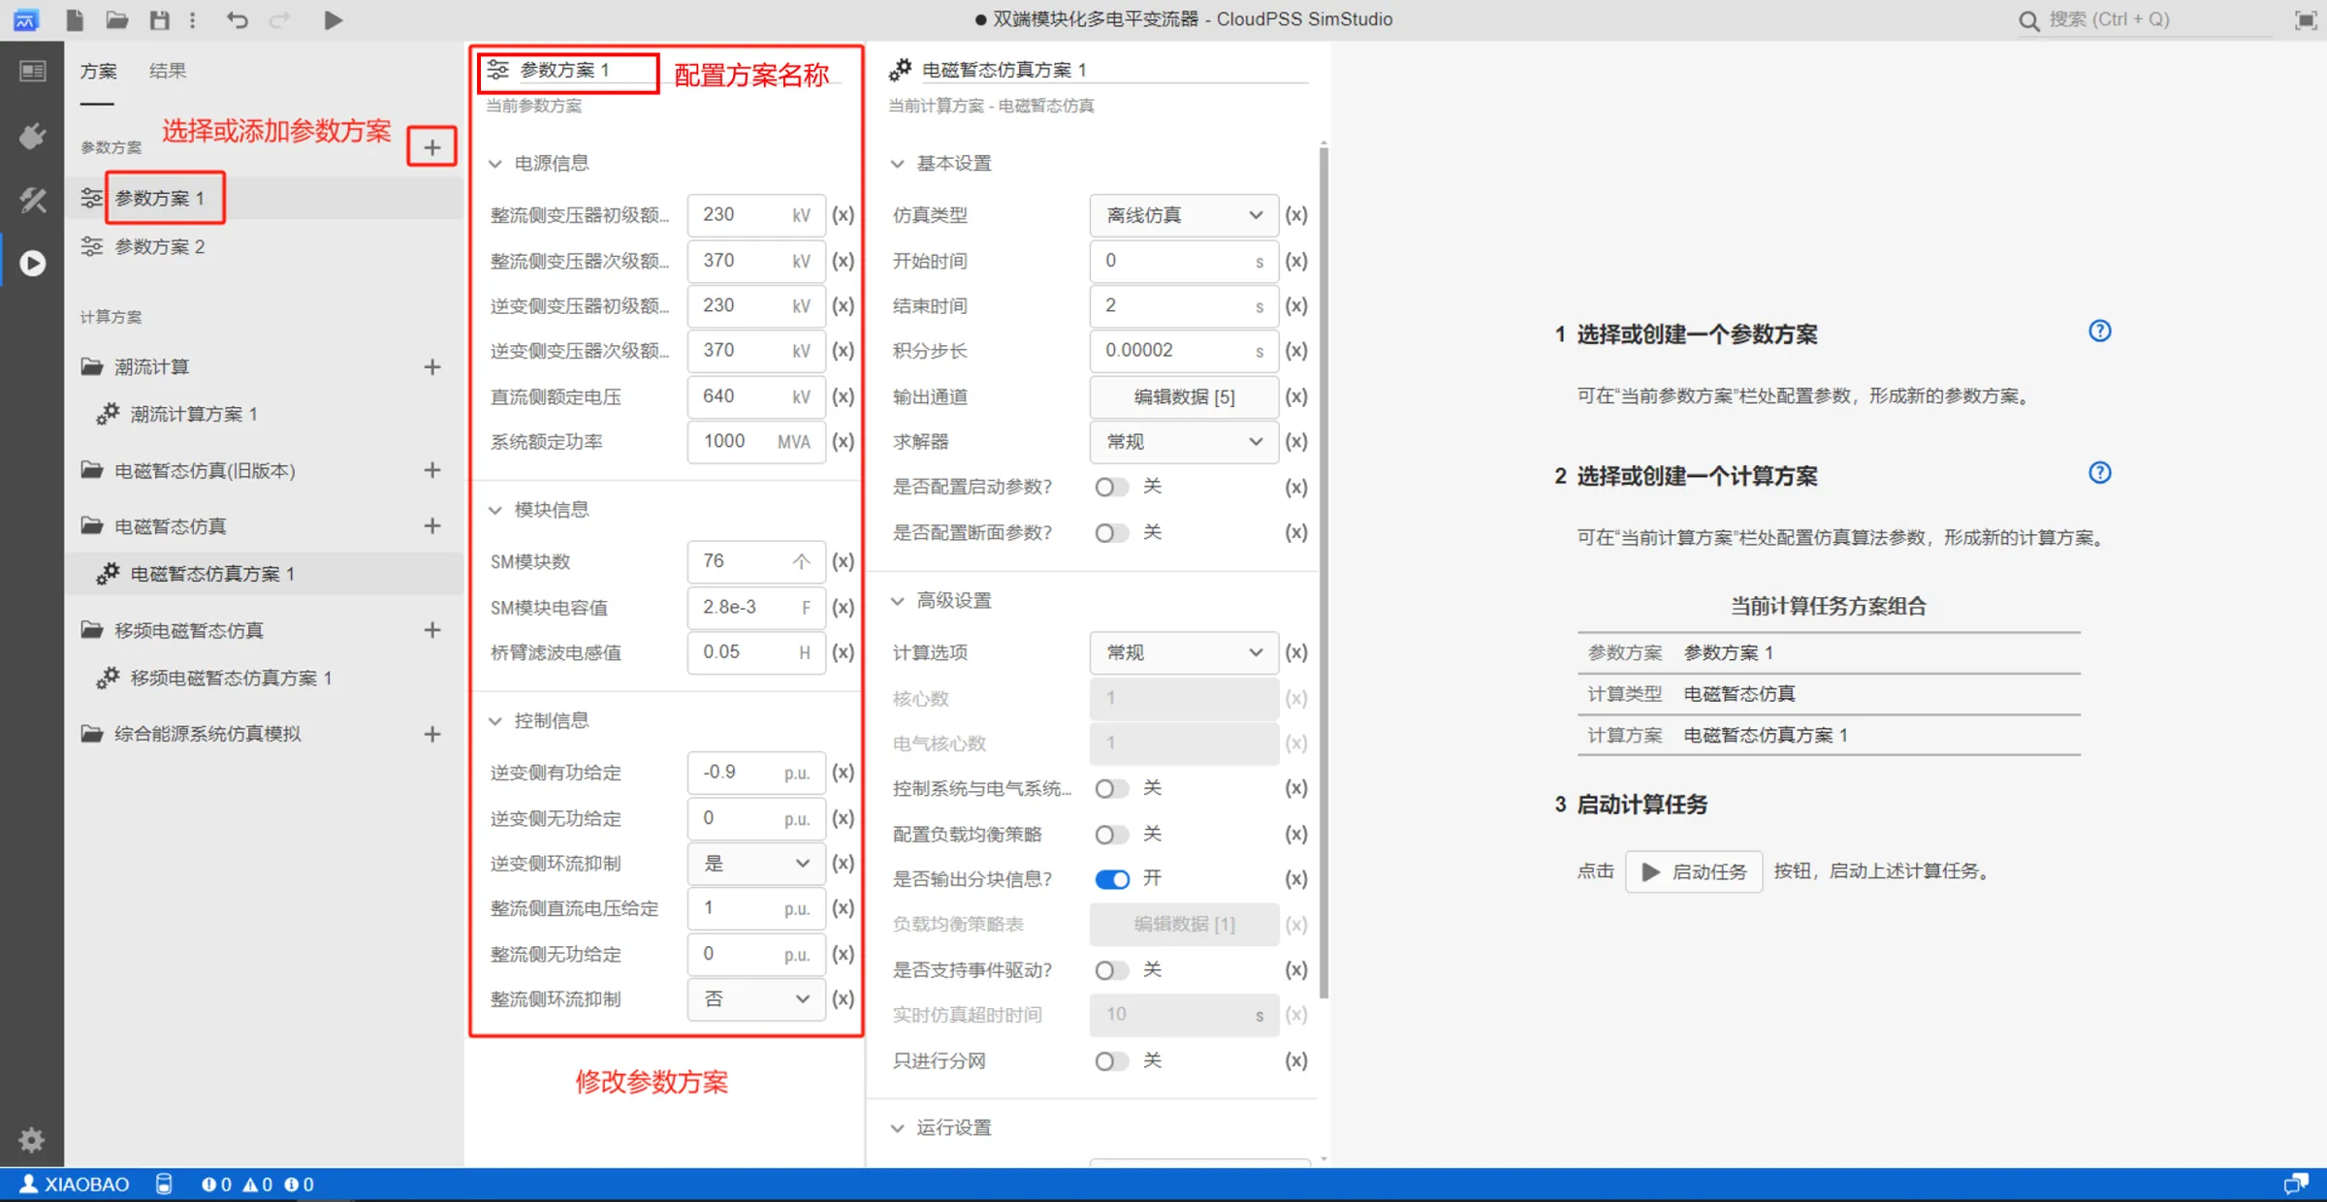Save the project with the floppy icon
Screen dimensions: 2327x1202
[x=160, y=19]
